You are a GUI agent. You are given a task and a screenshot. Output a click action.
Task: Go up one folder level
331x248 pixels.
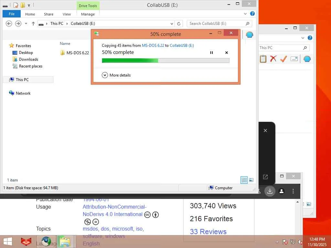[x=33, y=24]
